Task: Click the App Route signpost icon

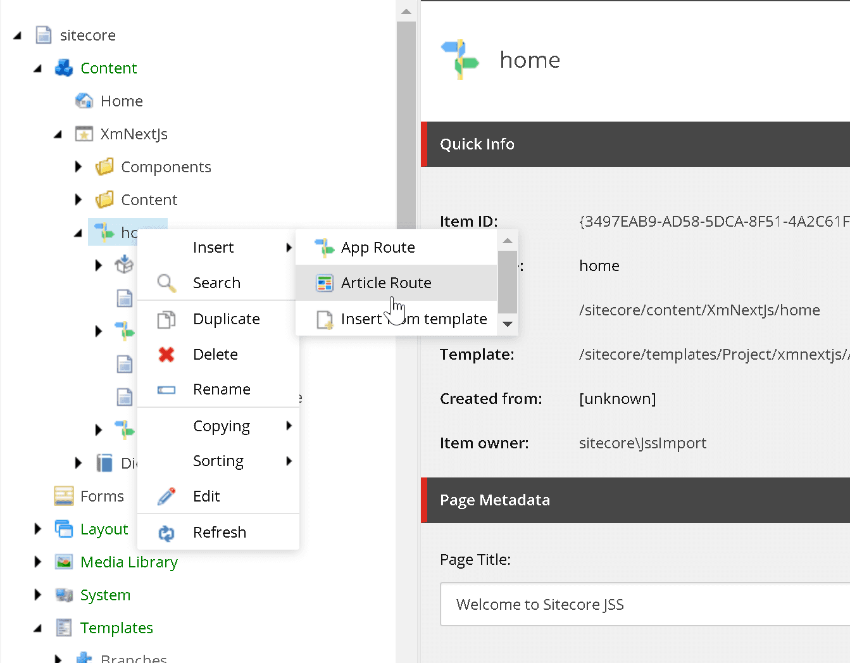Action: (x=325, y=248)
